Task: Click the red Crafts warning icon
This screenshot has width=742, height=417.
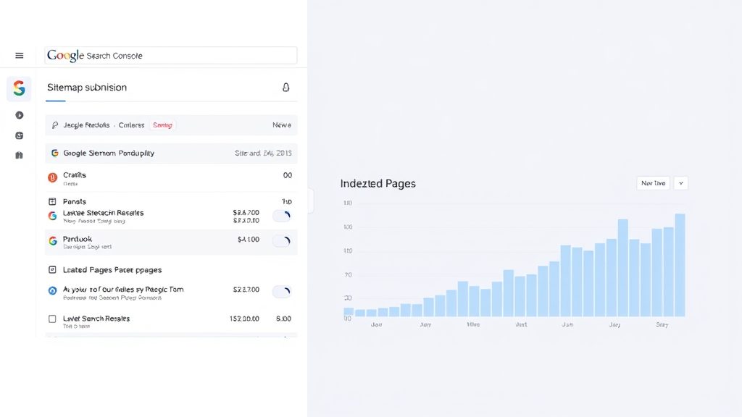Action: pos(53,176)
